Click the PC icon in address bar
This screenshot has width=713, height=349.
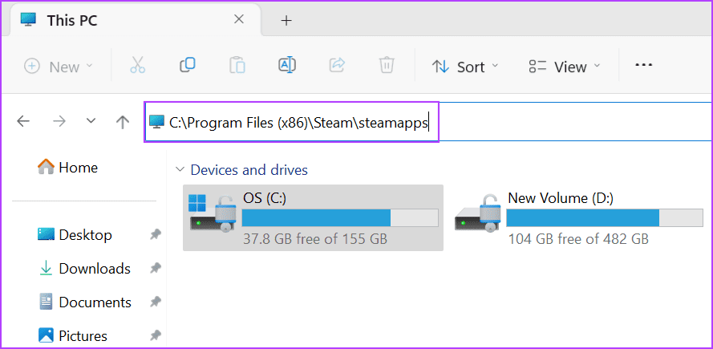point(156,121)
